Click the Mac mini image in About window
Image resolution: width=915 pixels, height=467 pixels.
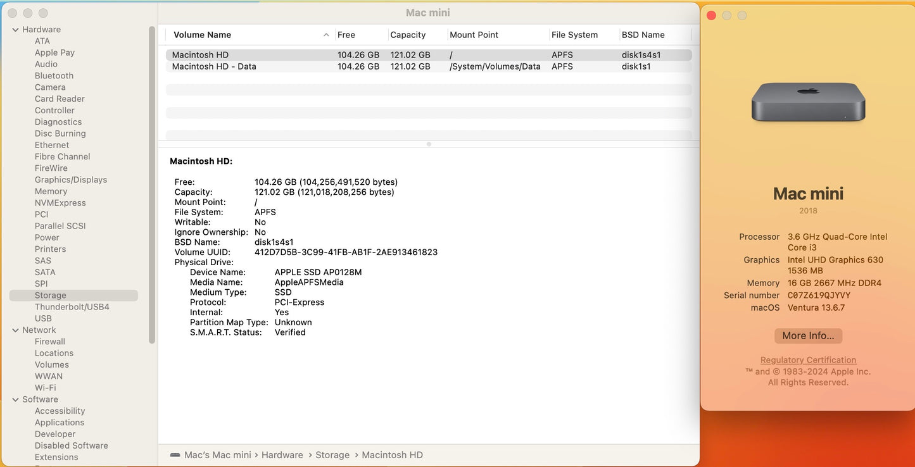(808, 101)
